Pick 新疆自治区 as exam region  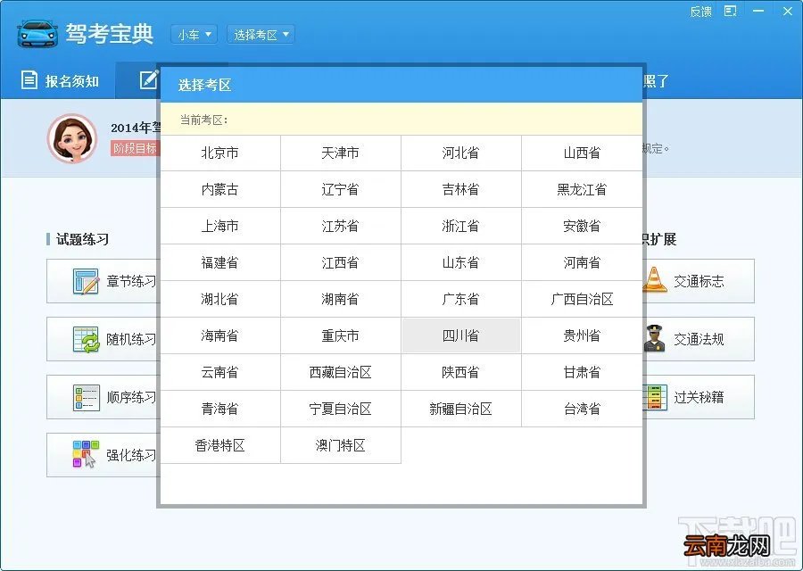(x=461, y=409)
